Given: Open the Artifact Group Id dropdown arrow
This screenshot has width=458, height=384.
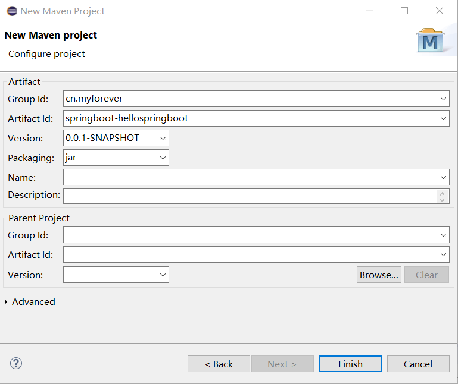Looking at the screenshot, I should 443,99.
